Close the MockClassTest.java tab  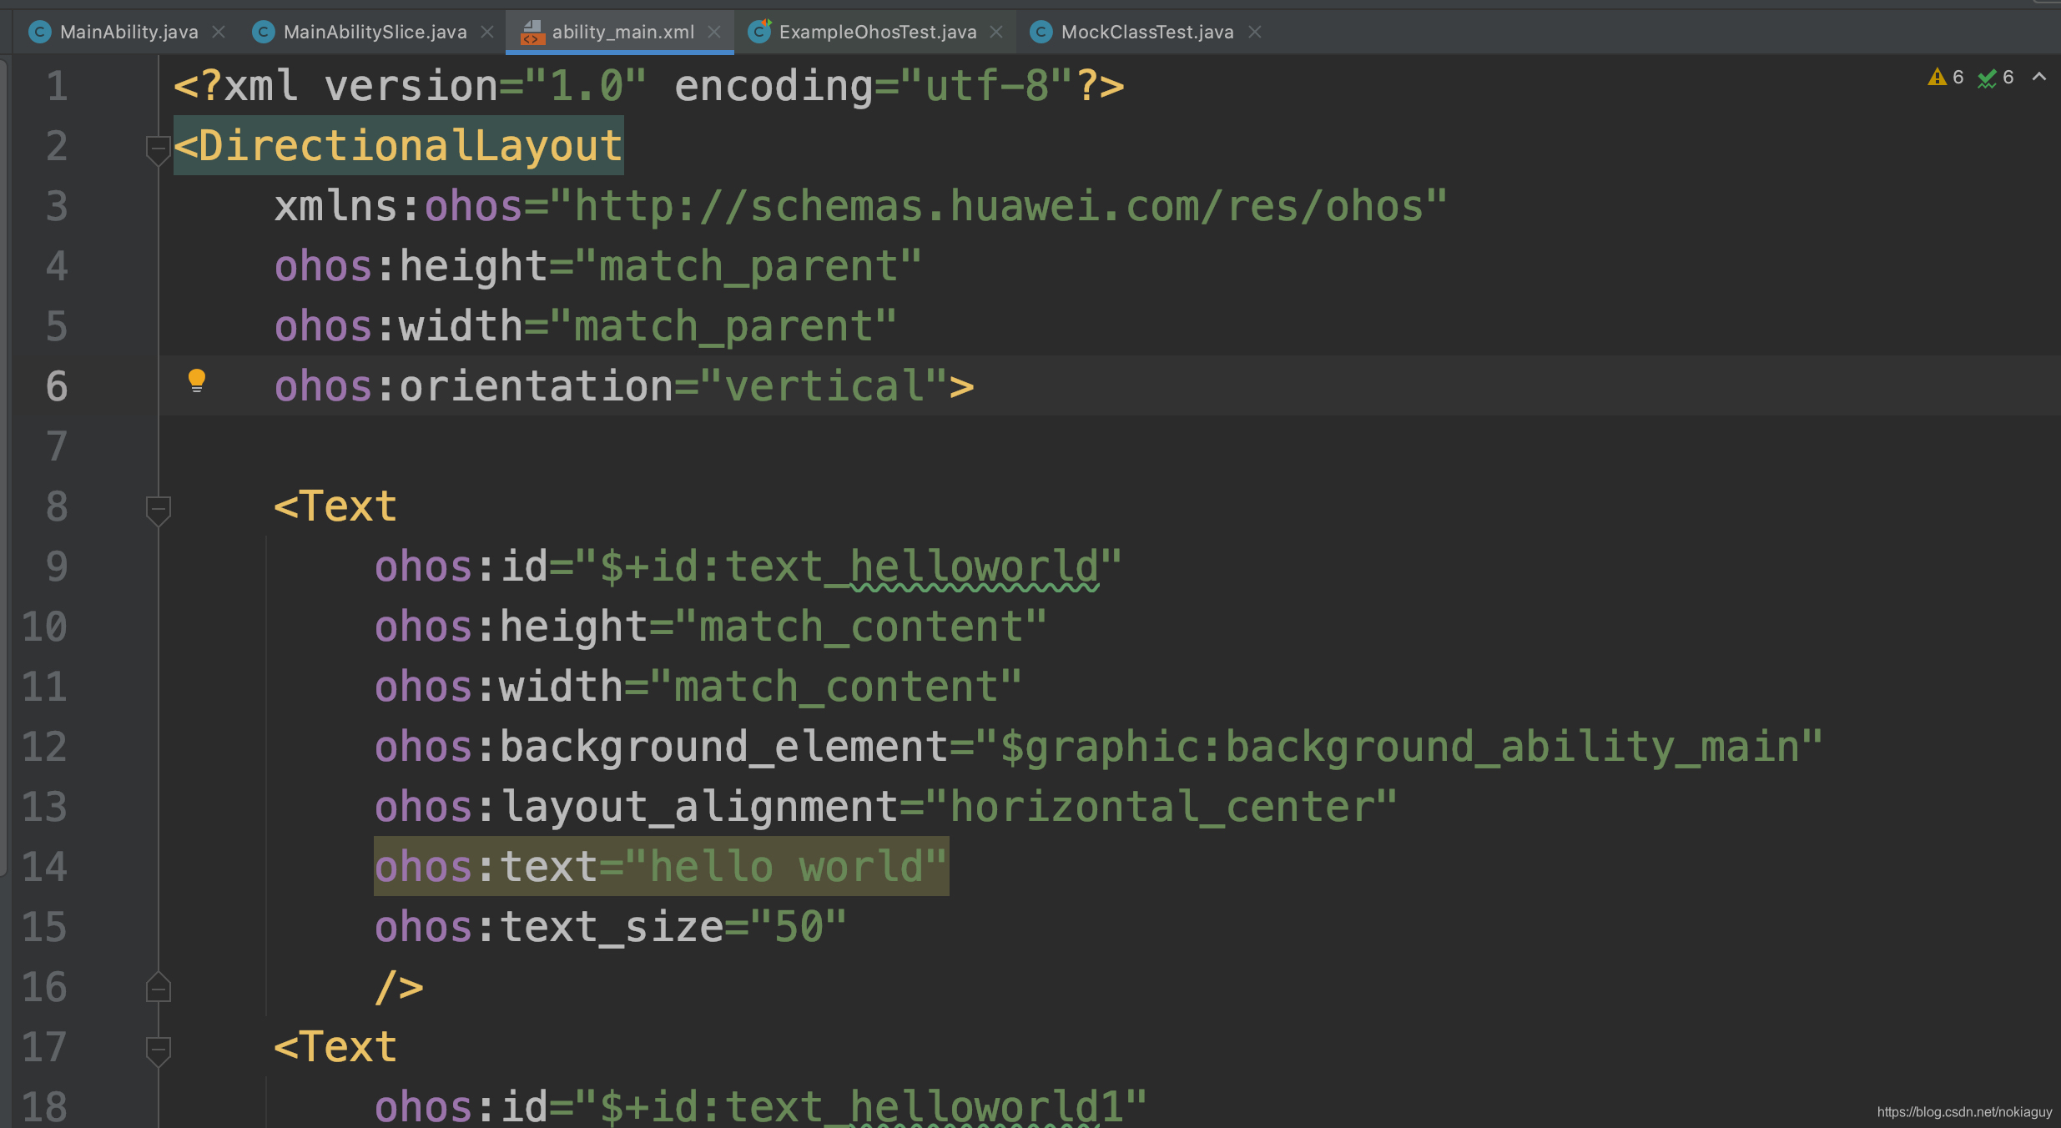[1255, 32]
